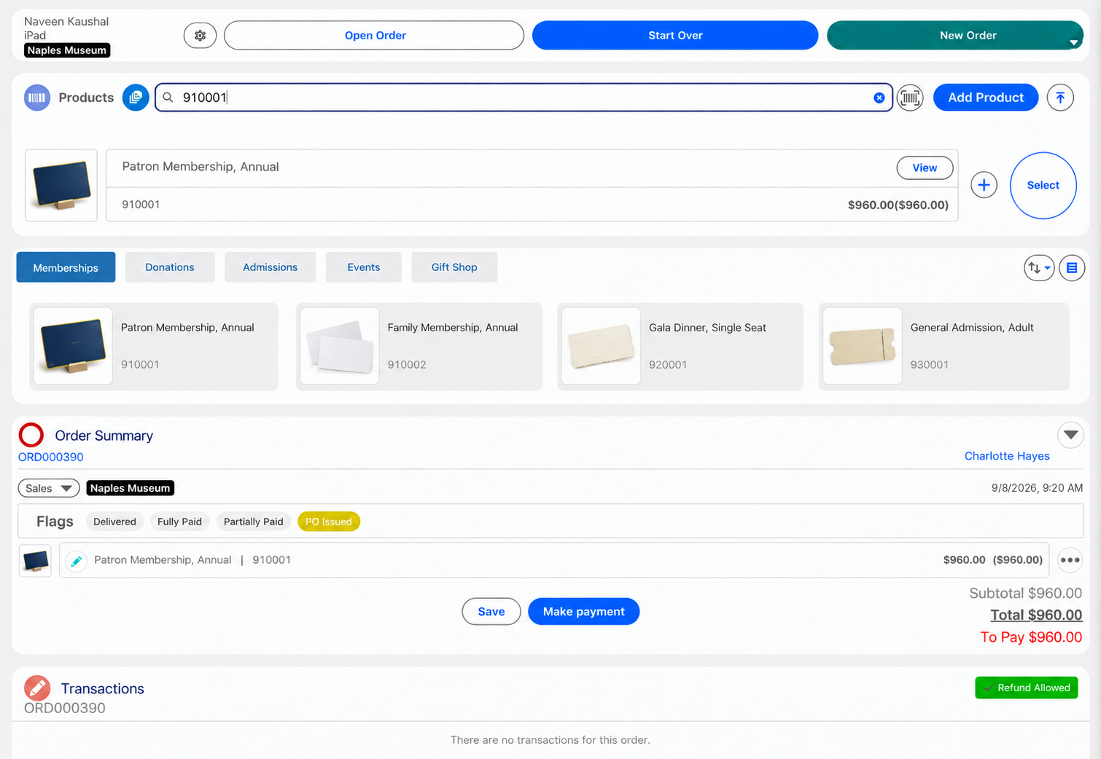Add Patron Membership with the plus icon
The width and height of the screenshot is (1101, 759).
click(984, 185)
